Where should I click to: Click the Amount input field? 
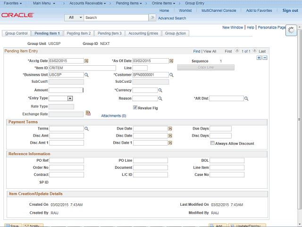(66, 90)
